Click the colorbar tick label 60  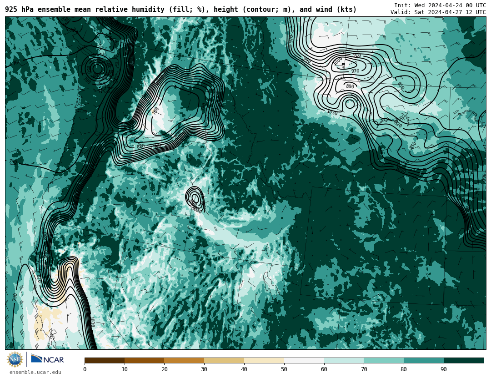324,369
